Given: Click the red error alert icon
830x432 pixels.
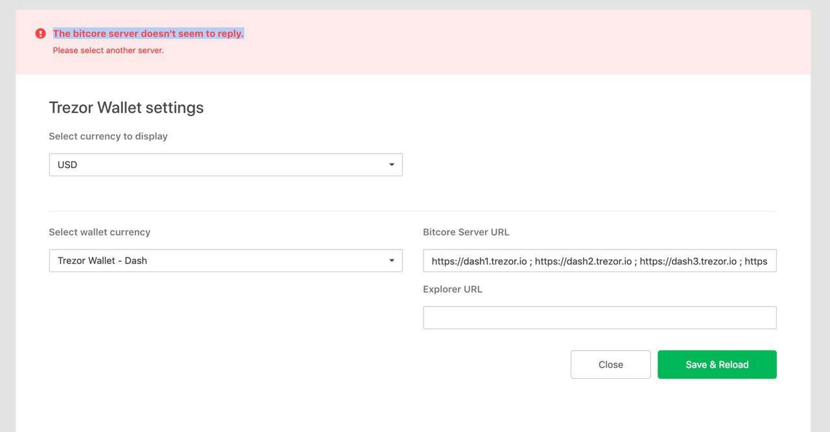Looking at the screenshot, I should click(41, 34).
